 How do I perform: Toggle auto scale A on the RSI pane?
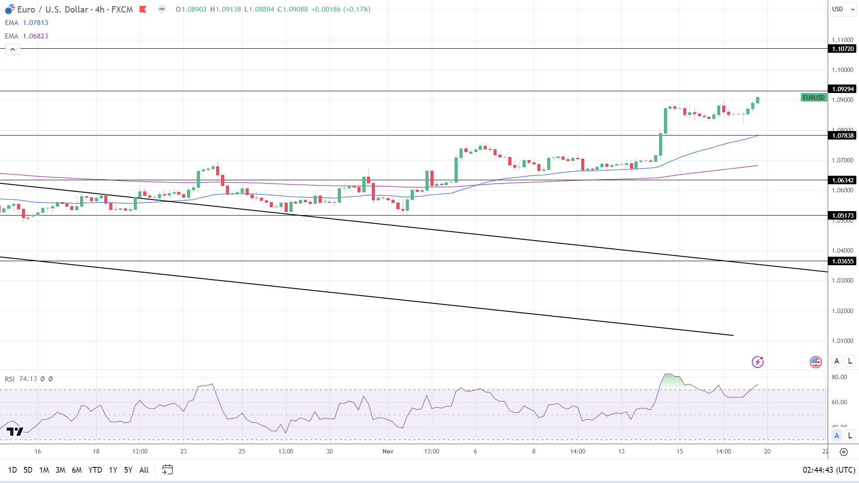(x=837, y=435)
